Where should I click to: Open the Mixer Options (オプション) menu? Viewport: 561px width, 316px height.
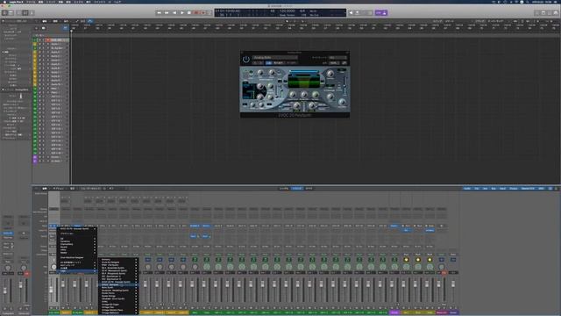pyautogui.click(x=59, y=189)
